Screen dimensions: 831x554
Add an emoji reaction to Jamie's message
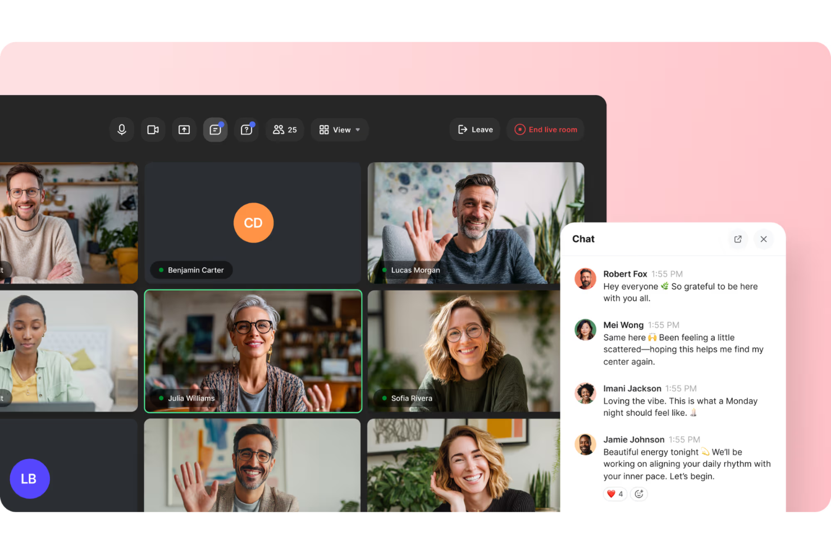coord(639,494)
